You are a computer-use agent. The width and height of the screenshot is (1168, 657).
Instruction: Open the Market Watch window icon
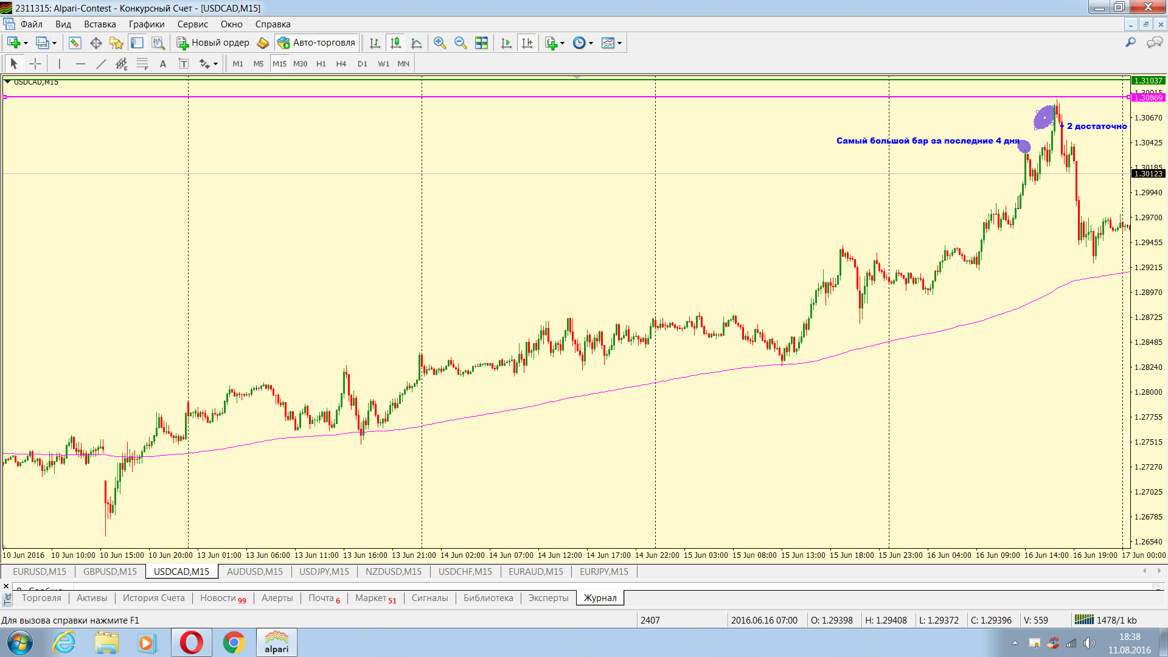pyautogui.click(x=75, y=43)
